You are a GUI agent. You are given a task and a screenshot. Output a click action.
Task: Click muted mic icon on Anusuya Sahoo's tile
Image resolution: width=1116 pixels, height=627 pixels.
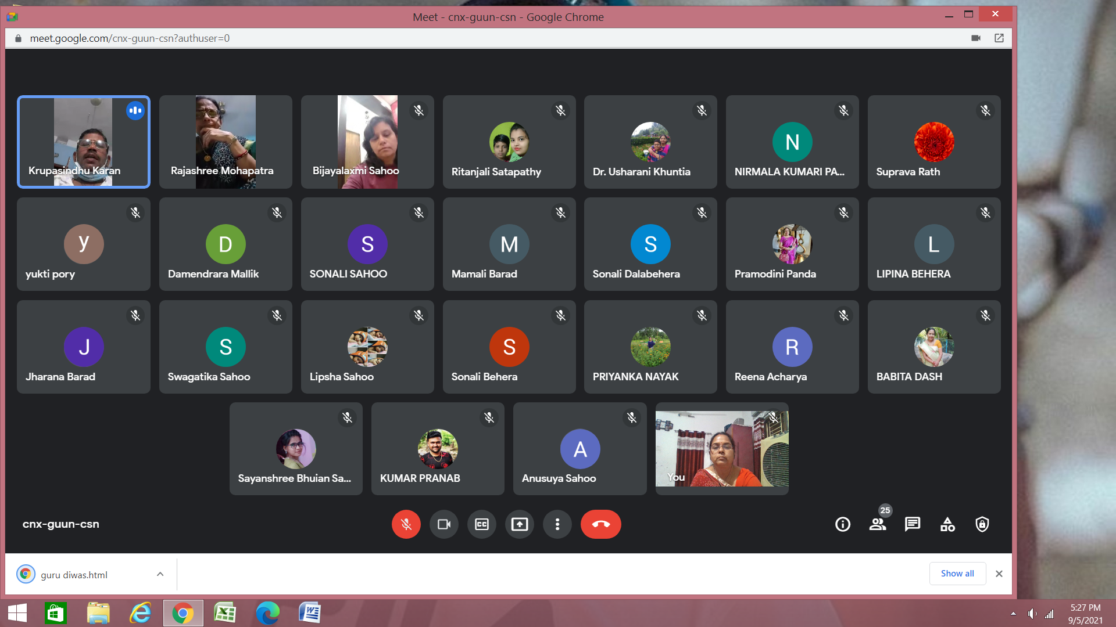[x=631, y=417]
